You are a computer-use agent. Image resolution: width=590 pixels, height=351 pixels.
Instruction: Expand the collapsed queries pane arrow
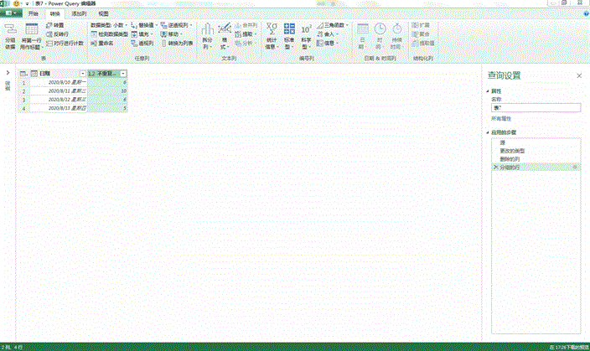tap(8, 73)
